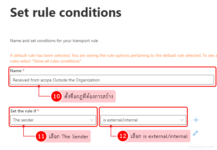The height and width of the screenshot is (150, 217).
Task: Click the red step 10 badge
Action: pos(56,96)
